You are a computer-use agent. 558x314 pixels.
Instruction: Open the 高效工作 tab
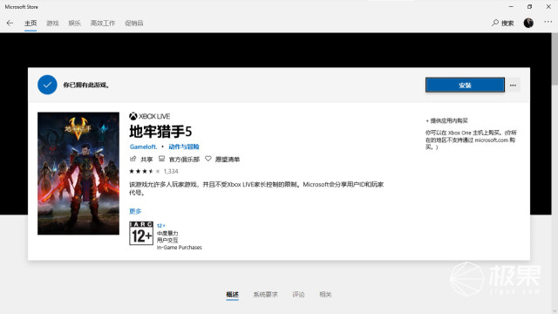point(103,24)
